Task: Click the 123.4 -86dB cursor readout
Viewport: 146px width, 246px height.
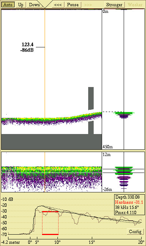Action: point(27,47)
